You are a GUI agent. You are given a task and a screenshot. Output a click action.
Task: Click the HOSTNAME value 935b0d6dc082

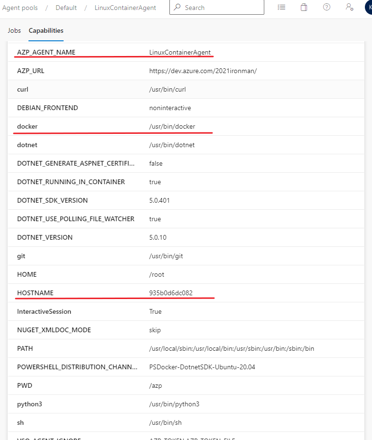point(171,293)
